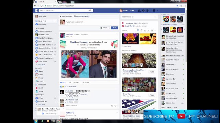Select the Facebook browser tab
Image resolution: width=220 pixels, height=123 pixels.
(x=45, y=2)
